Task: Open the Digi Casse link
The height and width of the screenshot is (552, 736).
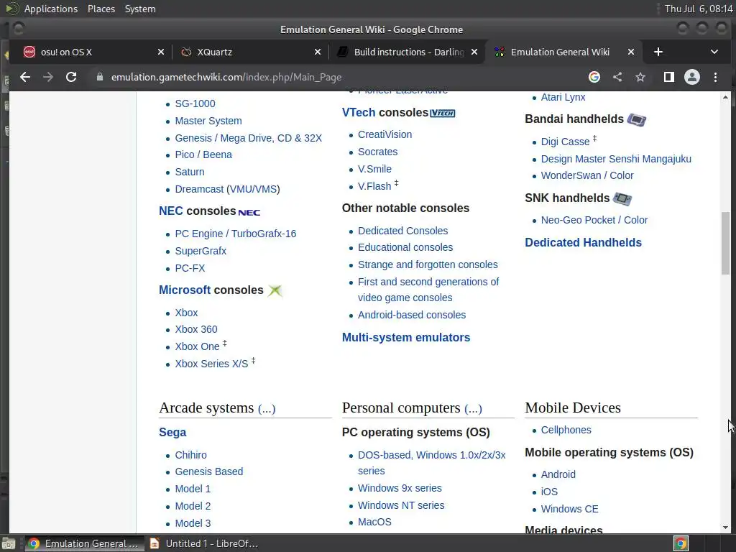Action: pyautogui.click(x=565, y=142)
